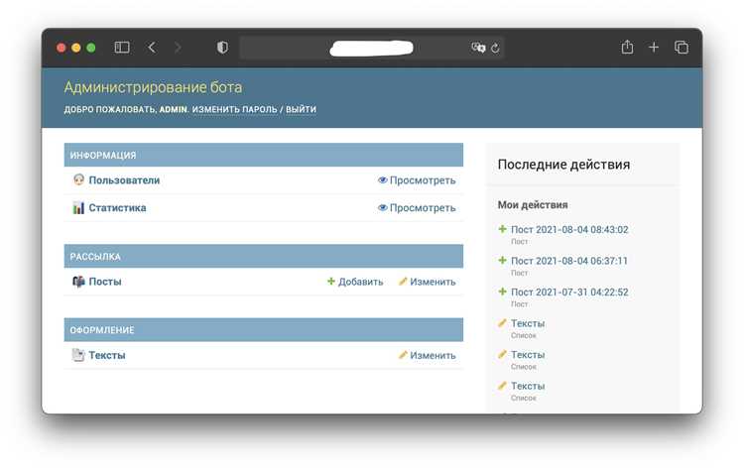Open the Тексты model link in Оформление

[x=107, y=355]
